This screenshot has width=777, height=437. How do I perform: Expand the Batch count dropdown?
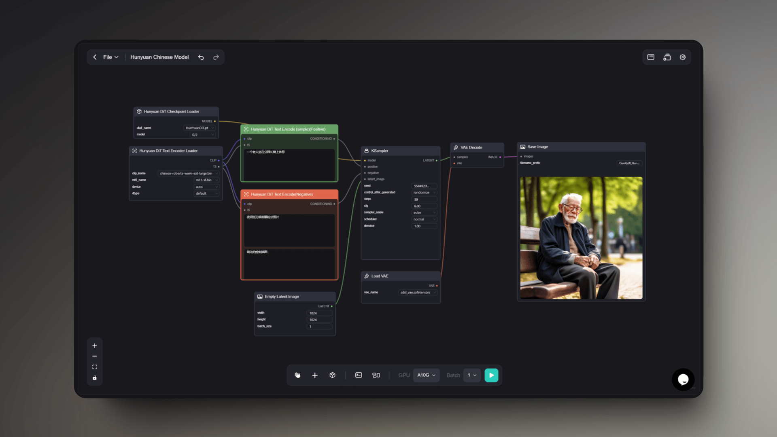click(x=472, y=375)
